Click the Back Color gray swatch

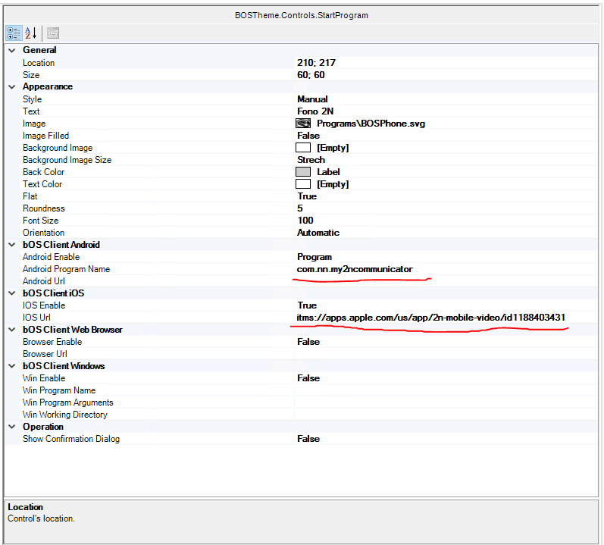pos(303,172)
